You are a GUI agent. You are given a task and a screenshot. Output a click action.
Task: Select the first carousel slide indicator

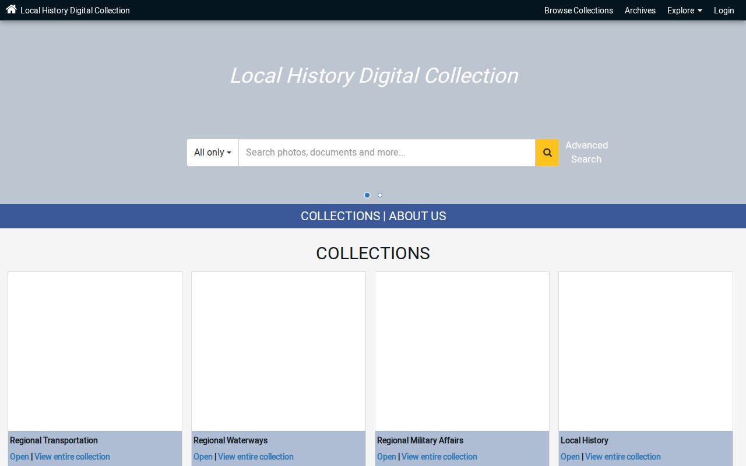tap(367, 195)
